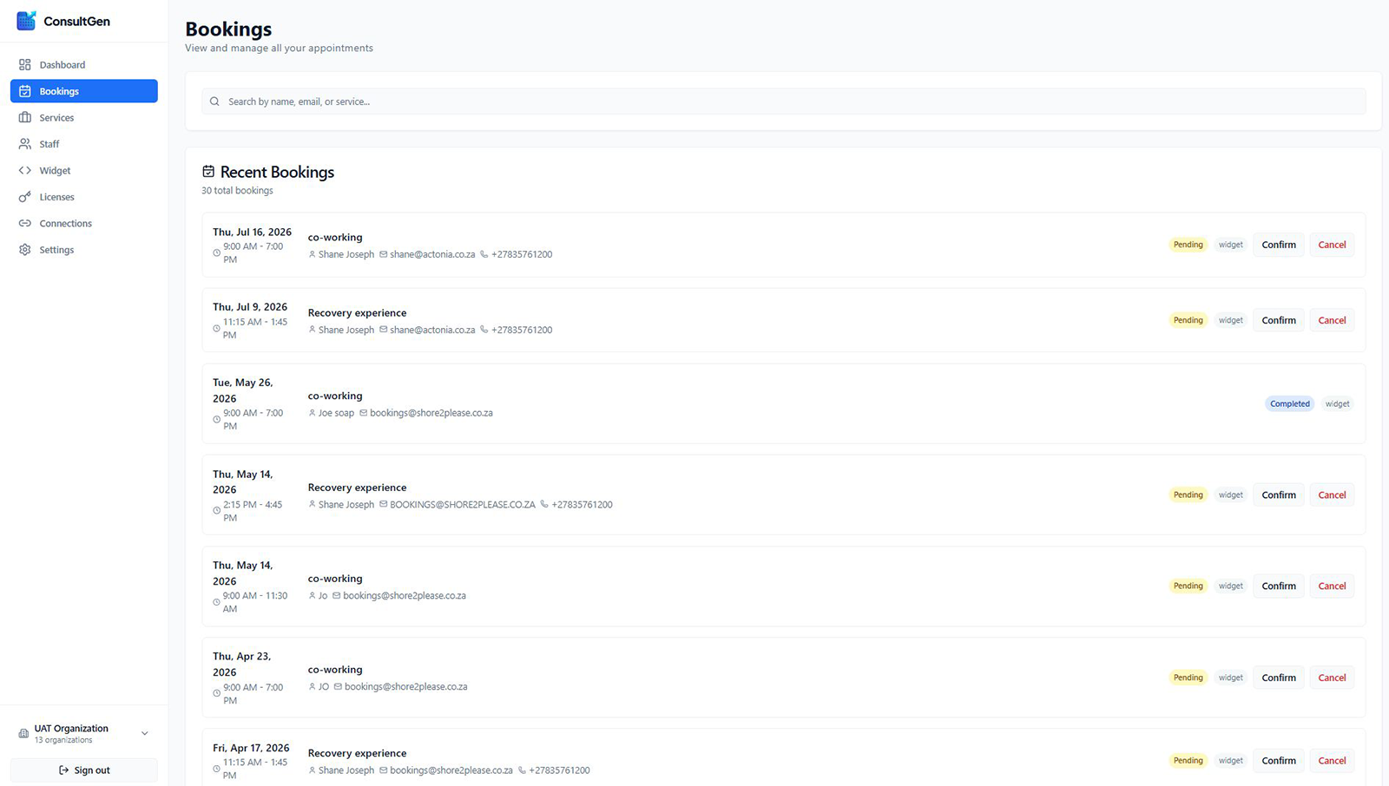Click the widget badge on Jul 9 booking
The image size is (1389, 786).
pyautogui.click(x=1230, y=319)
